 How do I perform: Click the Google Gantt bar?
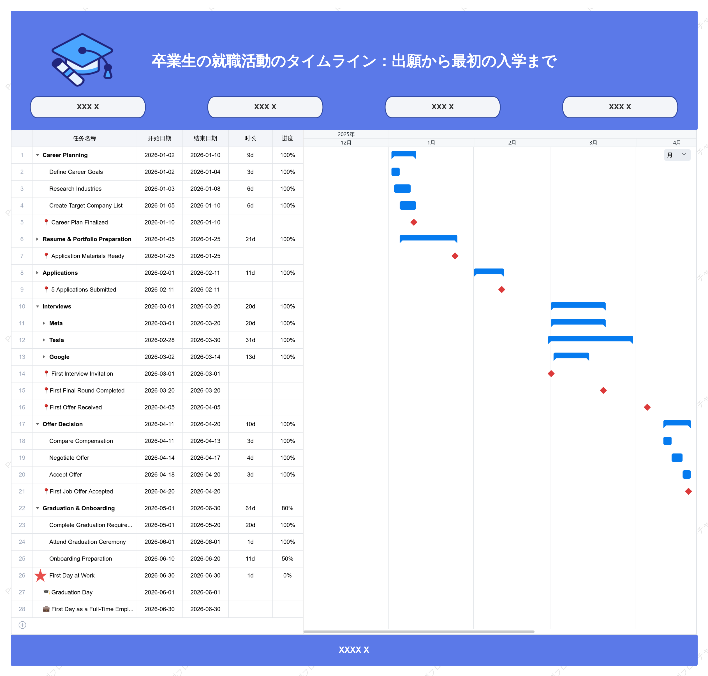[x=571, y=356]
